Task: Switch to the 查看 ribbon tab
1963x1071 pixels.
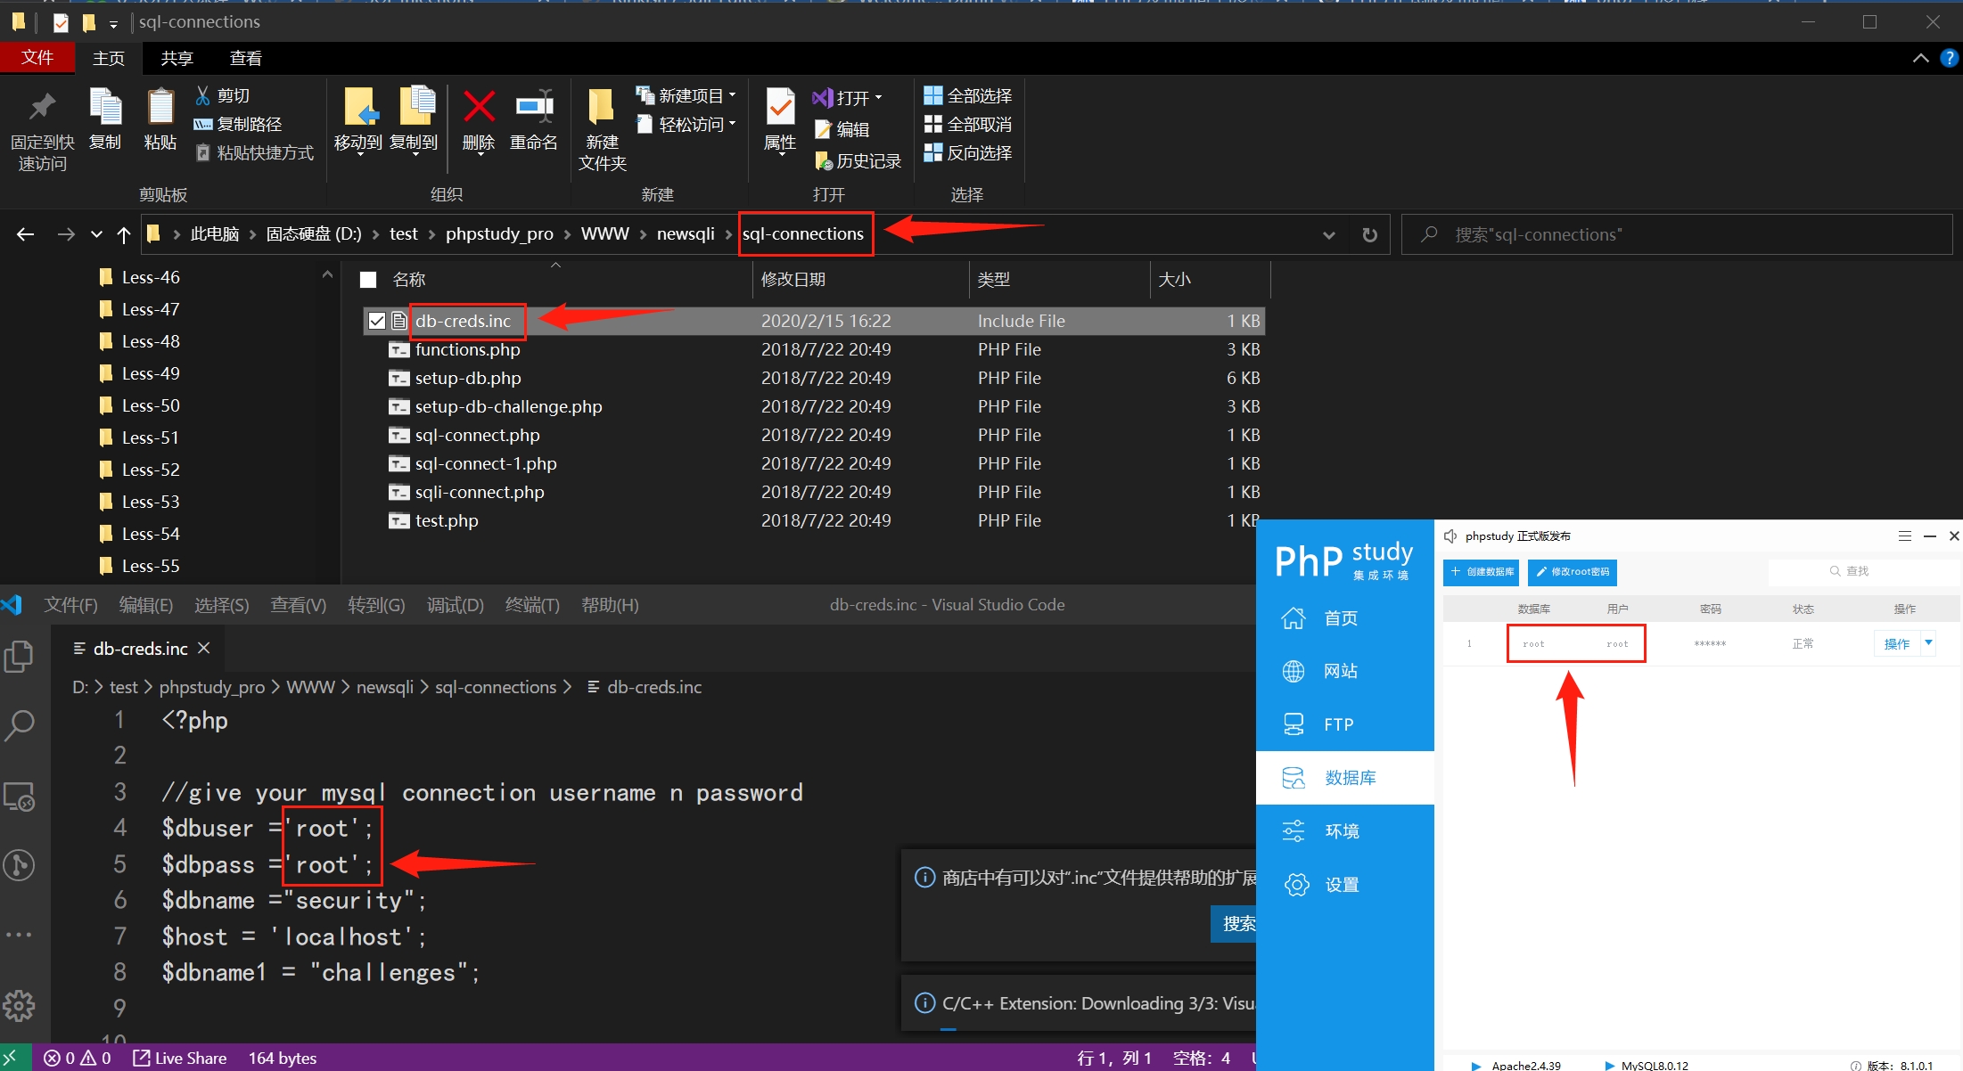Action: click(246, 58)
